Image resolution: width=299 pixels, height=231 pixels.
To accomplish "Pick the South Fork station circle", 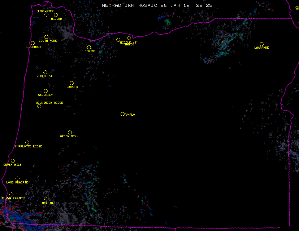I will coord(46,37).
